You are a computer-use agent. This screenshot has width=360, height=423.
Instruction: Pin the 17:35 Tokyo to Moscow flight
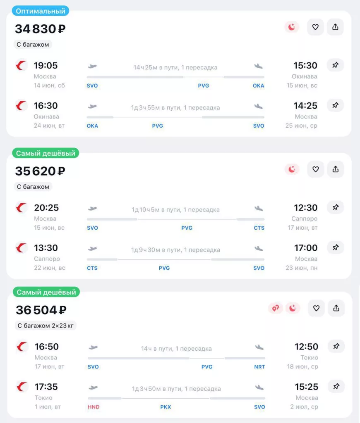pyautogui.click(x=336, y=386)
